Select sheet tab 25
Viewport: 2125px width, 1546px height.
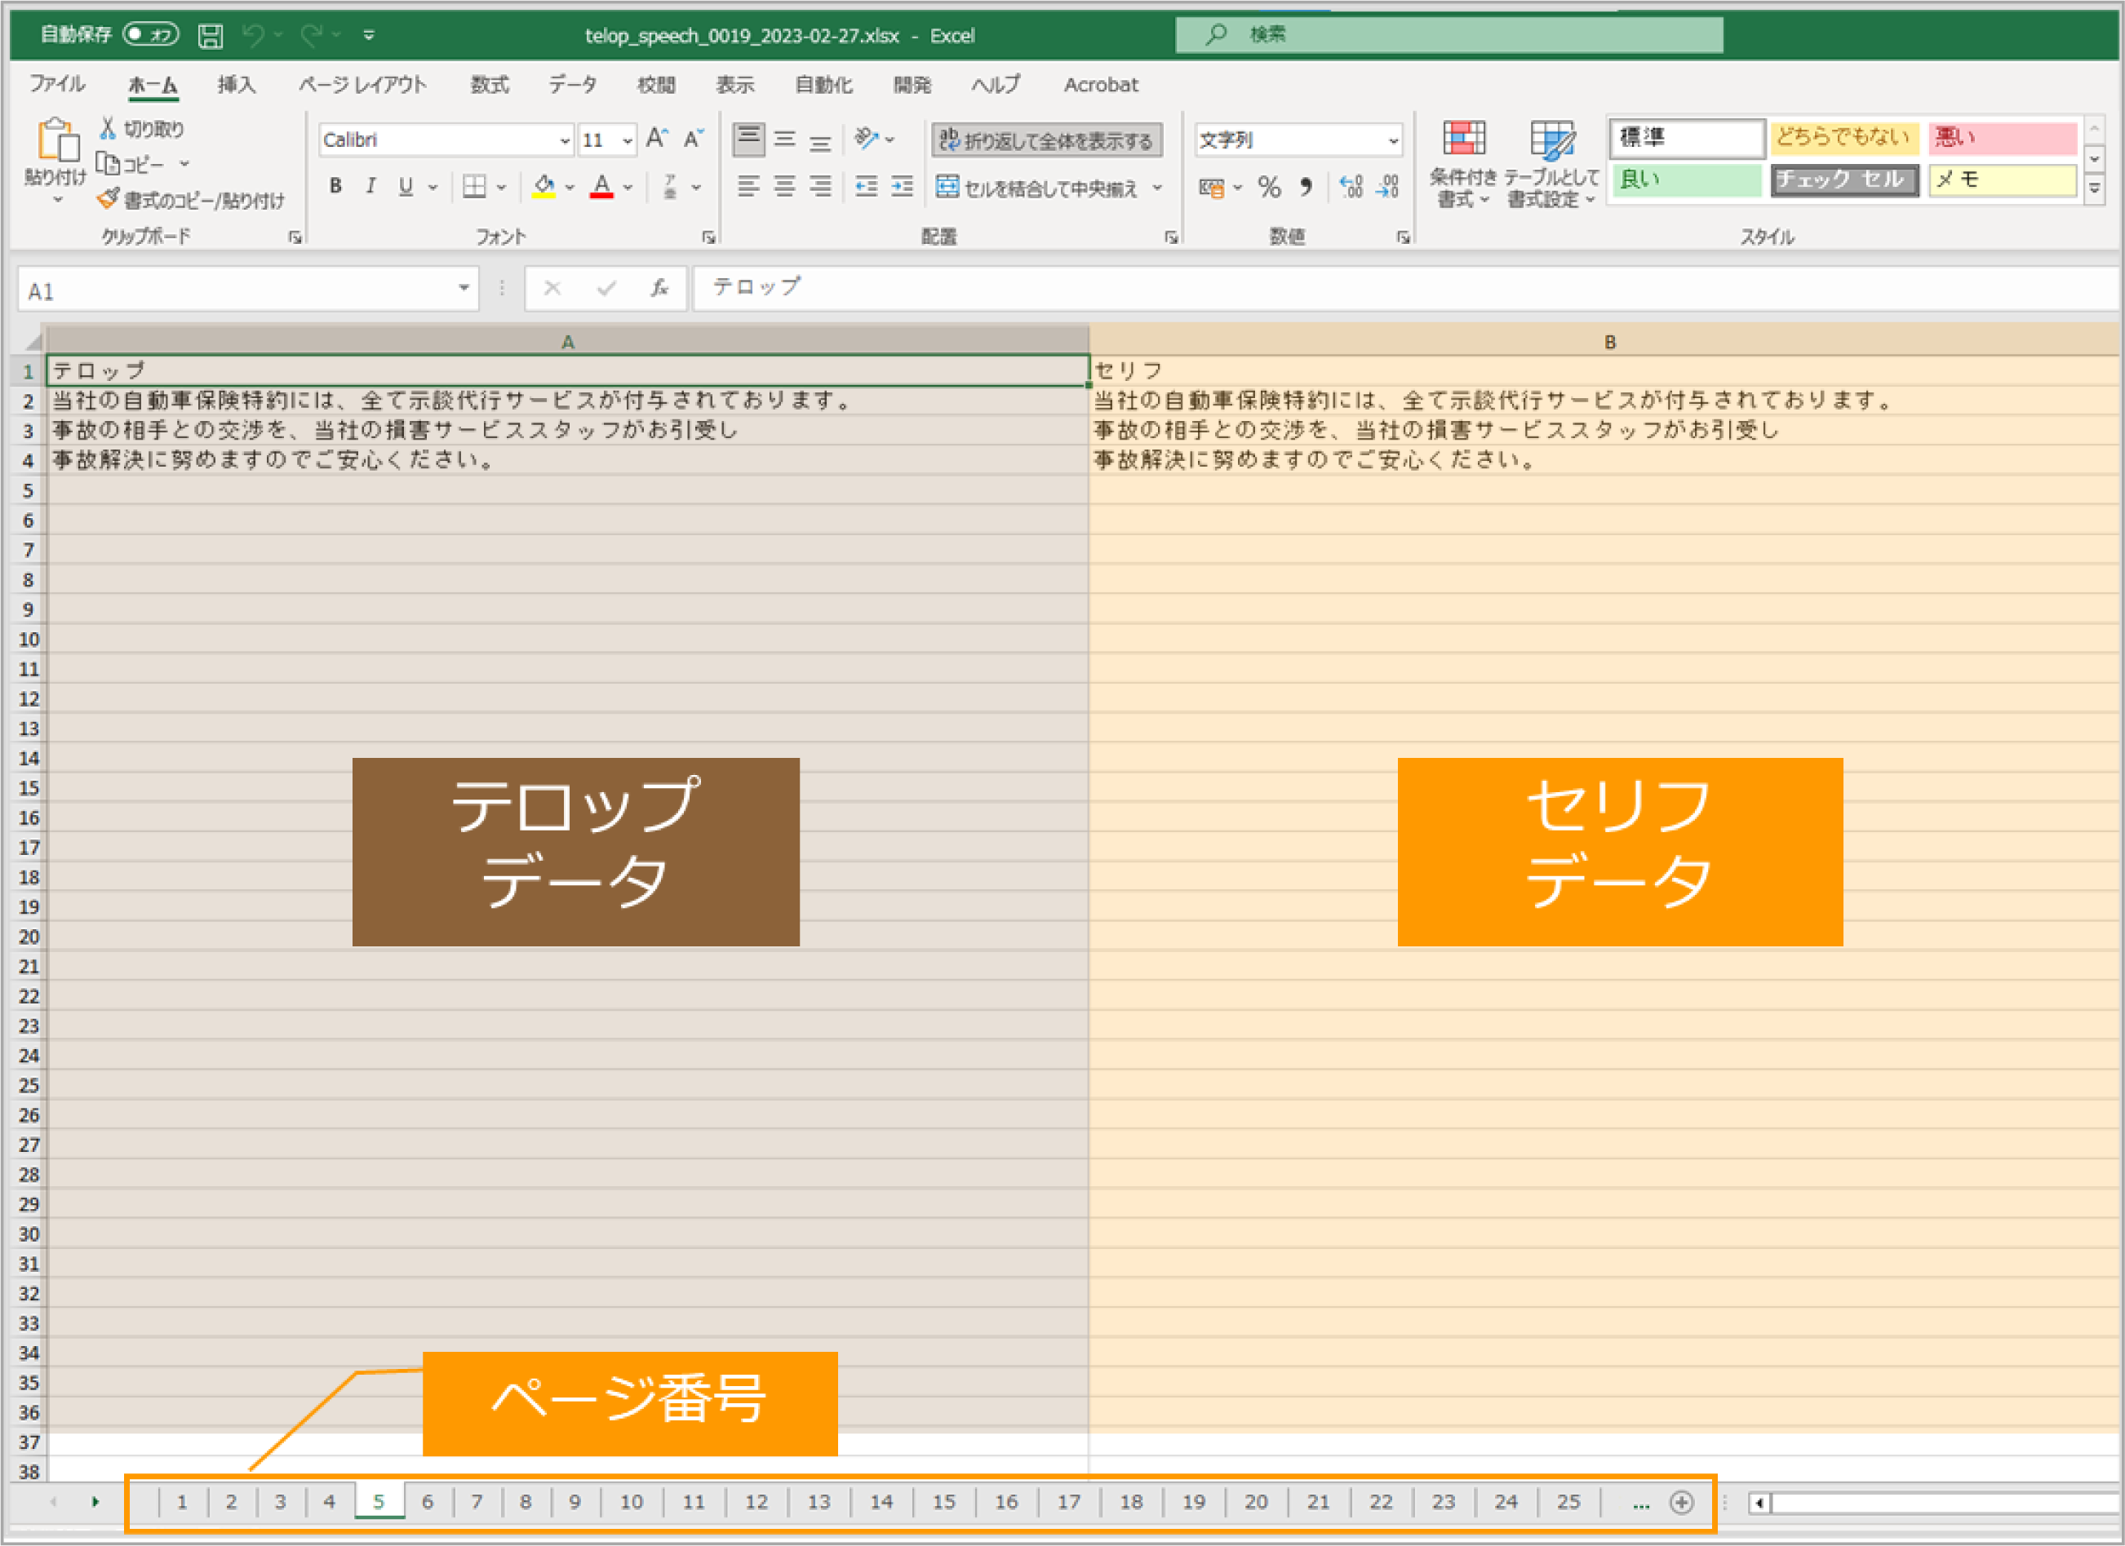pyautogui.click(x=1568, y=1502)
